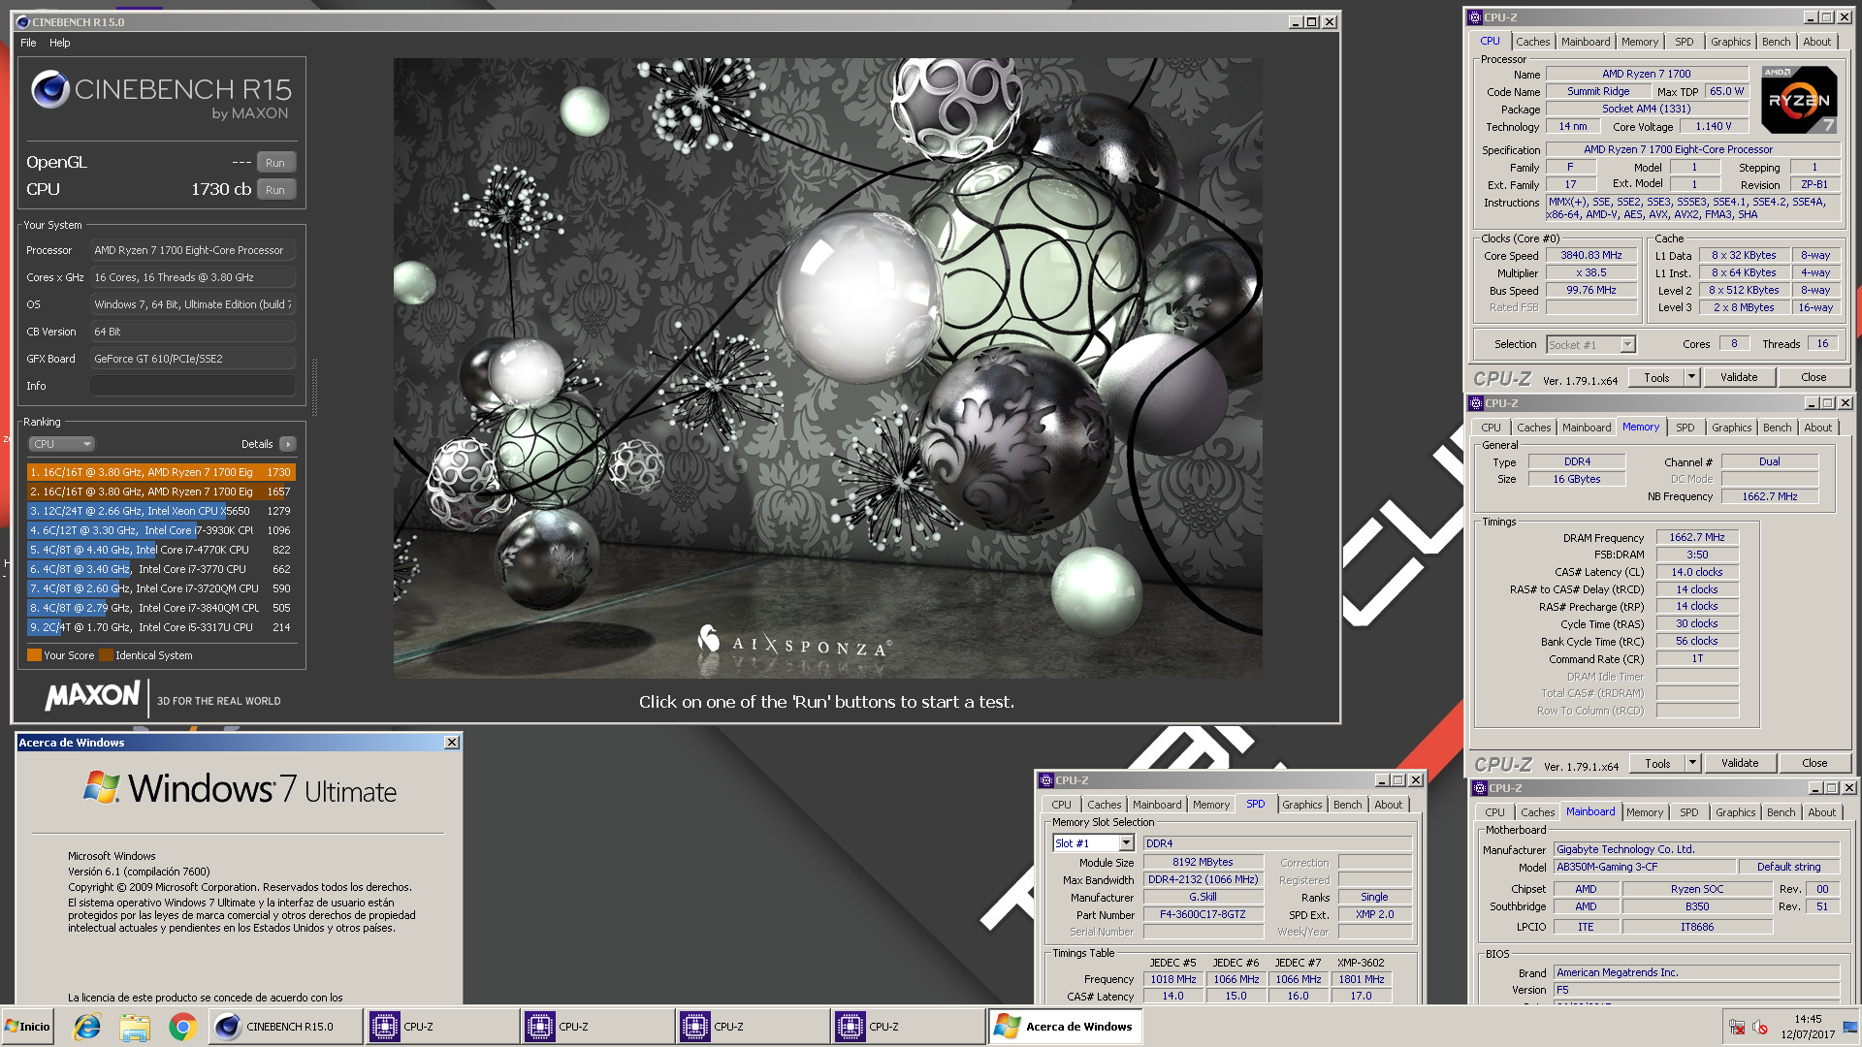
Task: Select Intel Core i7-3720QM ranking row
Action: click(161, 588)
